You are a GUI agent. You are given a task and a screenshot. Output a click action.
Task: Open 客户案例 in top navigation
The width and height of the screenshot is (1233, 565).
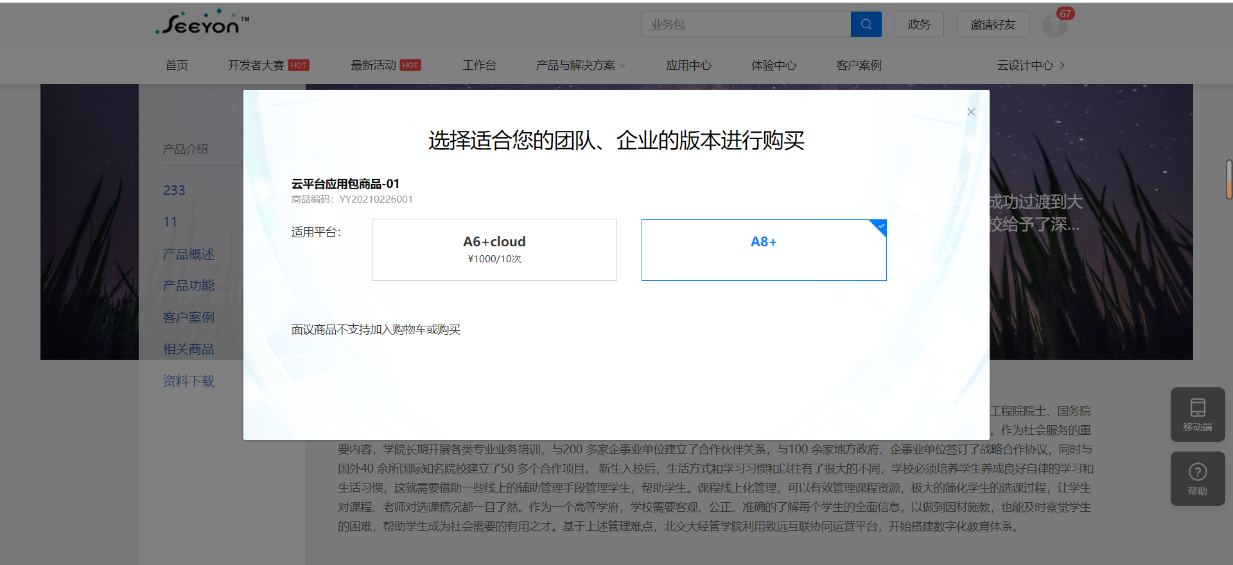click(x=859, y=65)
